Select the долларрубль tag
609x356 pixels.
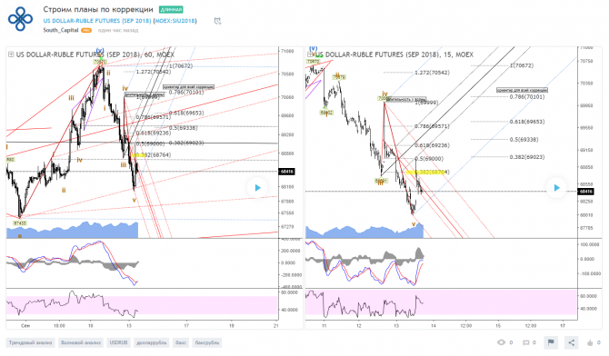coord(152,342)
